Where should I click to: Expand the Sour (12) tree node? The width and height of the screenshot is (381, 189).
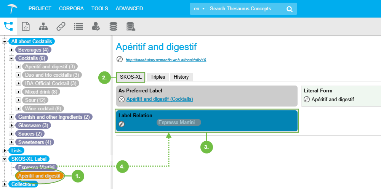[x=18, y=100]
